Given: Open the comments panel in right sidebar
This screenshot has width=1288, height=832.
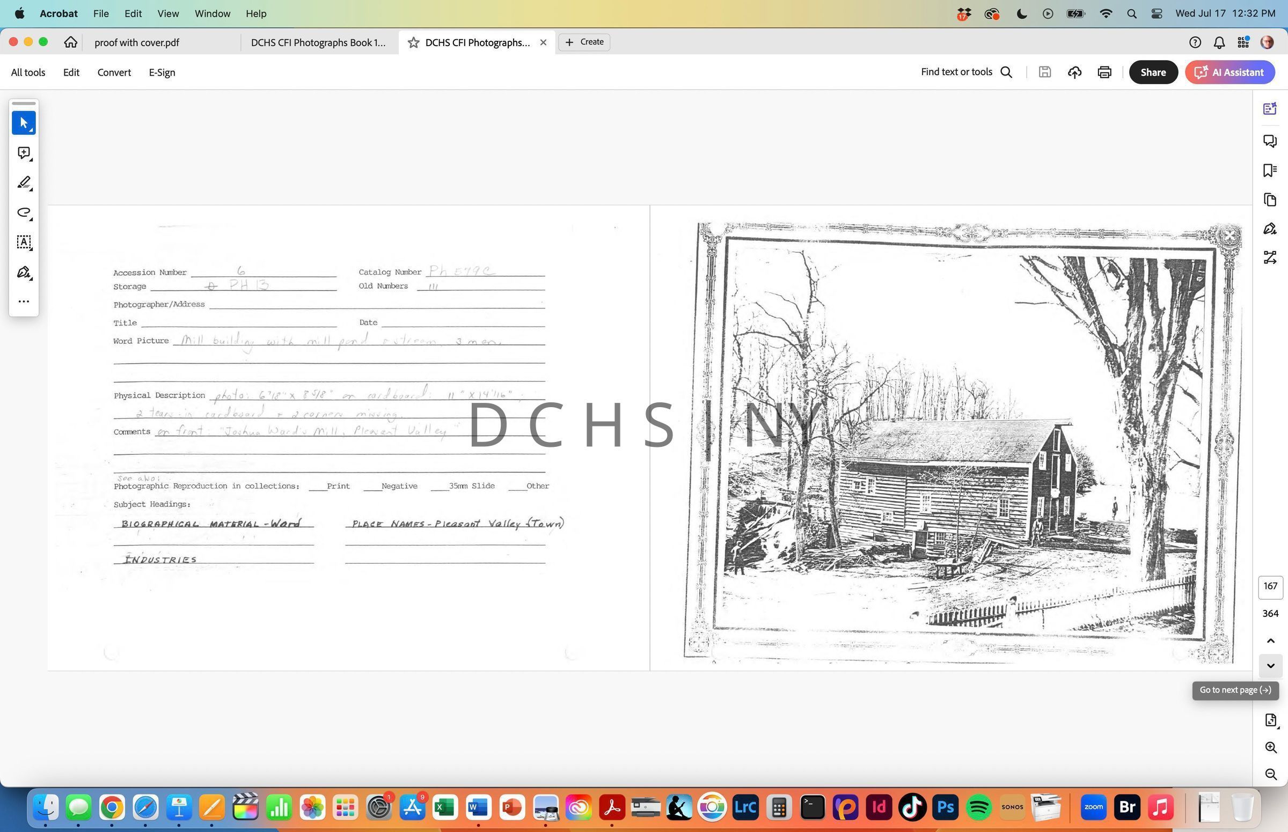Looking at the screenshot, I should coord(1270,141).
